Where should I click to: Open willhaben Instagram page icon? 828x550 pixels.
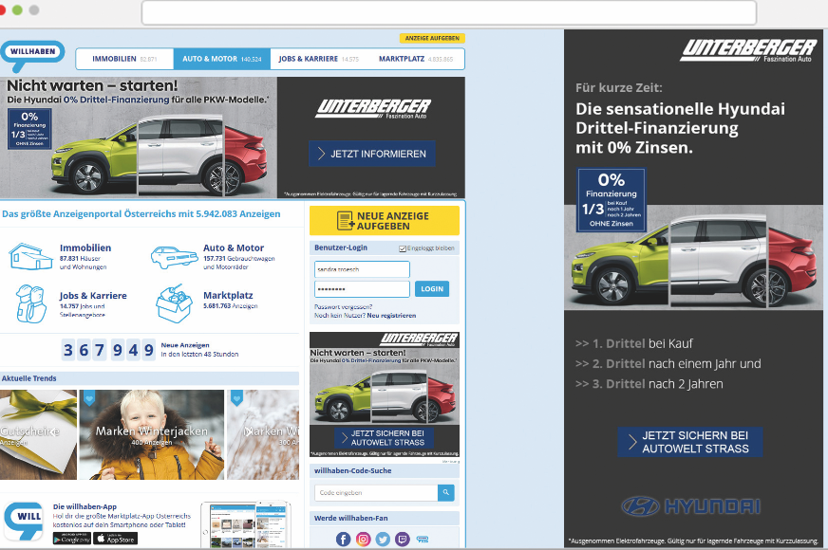click(363, 539)
